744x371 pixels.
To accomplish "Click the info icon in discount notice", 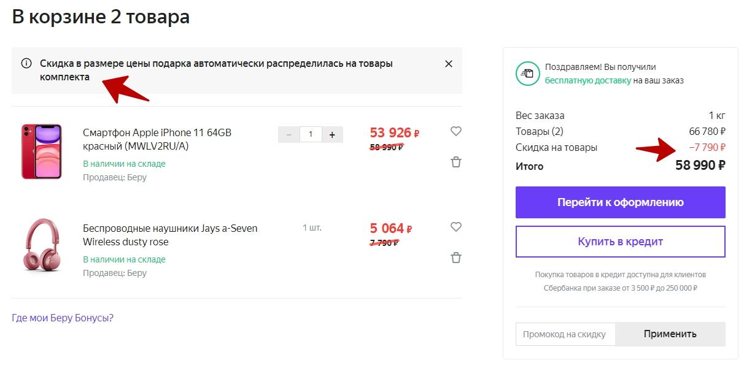I will 26,63.
